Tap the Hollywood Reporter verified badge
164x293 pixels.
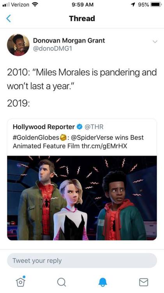click(79, 127)
